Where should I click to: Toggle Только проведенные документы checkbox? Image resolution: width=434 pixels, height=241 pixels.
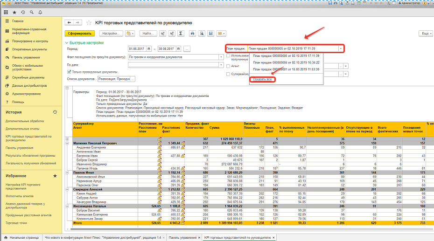(x=69, y=72)
